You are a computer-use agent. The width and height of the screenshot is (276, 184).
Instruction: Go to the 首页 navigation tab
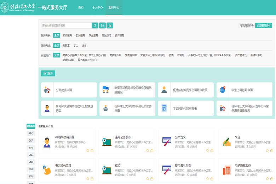click(81, 7)
